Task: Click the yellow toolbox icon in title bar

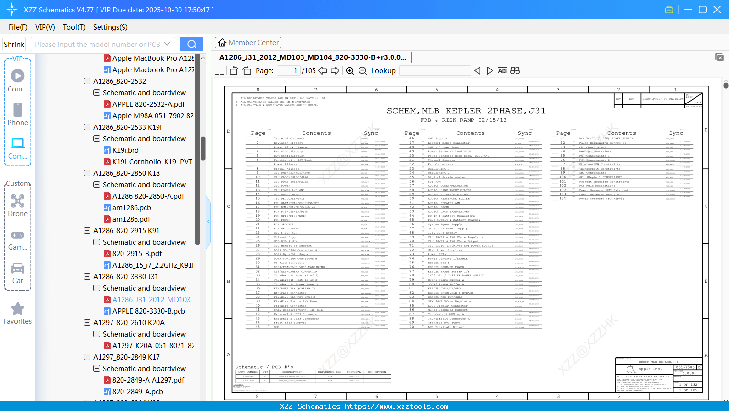Action: [669, 10]
